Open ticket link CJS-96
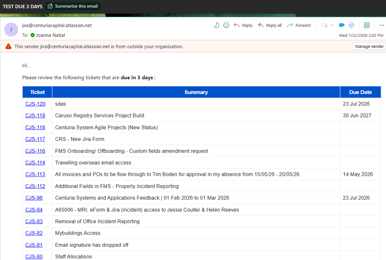The height and width of the screenshot is (260, 386). pos(34,198)
